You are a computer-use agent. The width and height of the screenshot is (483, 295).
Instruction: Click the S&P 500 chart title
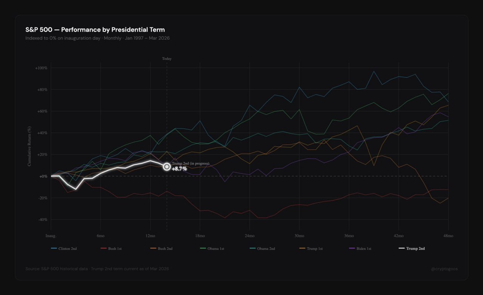click(95, 30)
